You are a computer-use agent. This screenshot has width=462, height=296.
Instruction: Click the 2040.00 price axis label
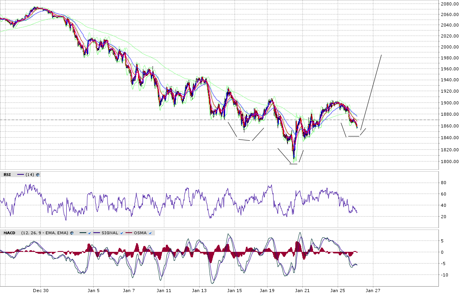[449, 25]
